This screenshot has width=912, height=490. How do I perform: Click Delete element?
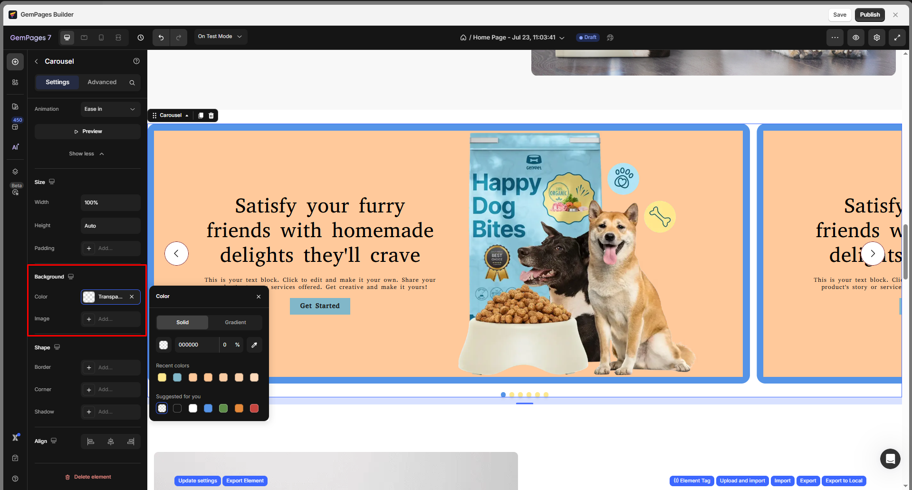tap(88, 477)
